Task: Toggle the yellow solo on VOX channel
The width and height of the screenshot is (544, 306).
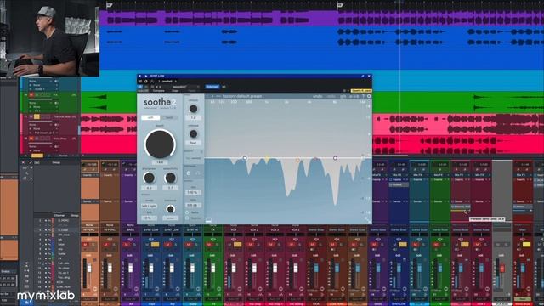Action: 238,245
